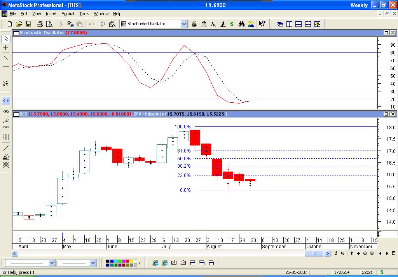Click the status bar date 25-05-2007

click(296, 272)
